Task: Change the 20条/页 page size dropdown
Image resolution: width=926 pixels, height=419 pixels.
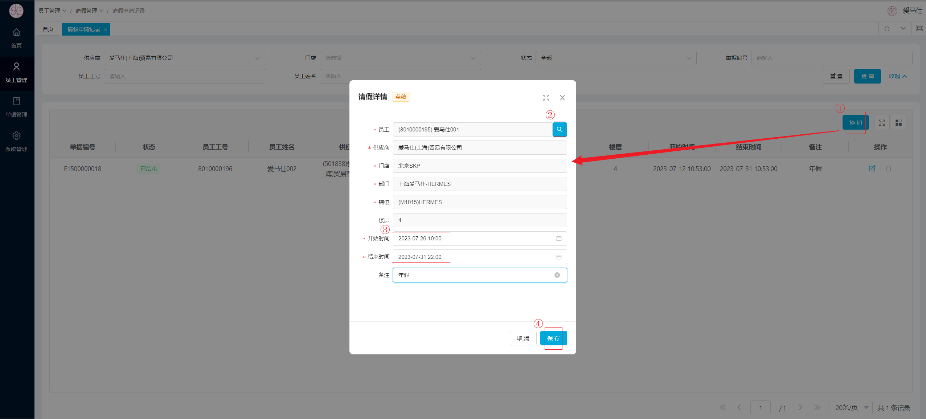Action: tap(850, 408)
